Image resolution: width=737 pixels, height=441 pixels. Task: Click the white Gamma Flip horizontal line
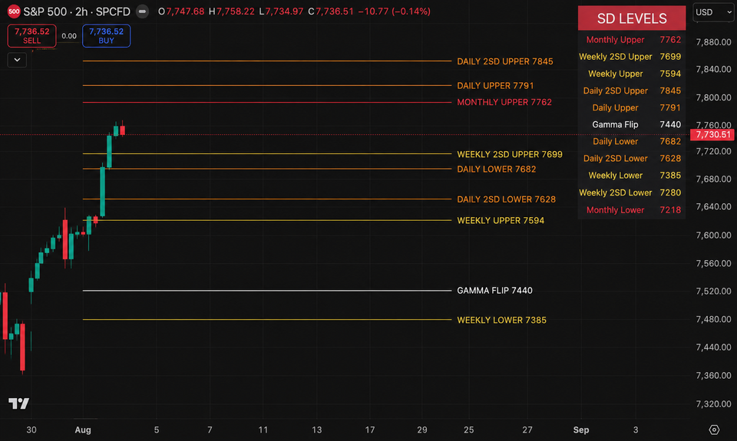point(267,291)
